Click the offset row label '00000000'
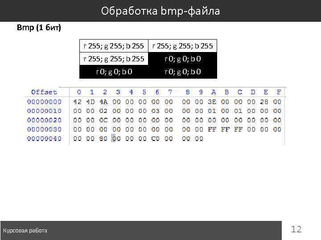The height and width of the screenshot is (240, 321). [x=44, y=102]
